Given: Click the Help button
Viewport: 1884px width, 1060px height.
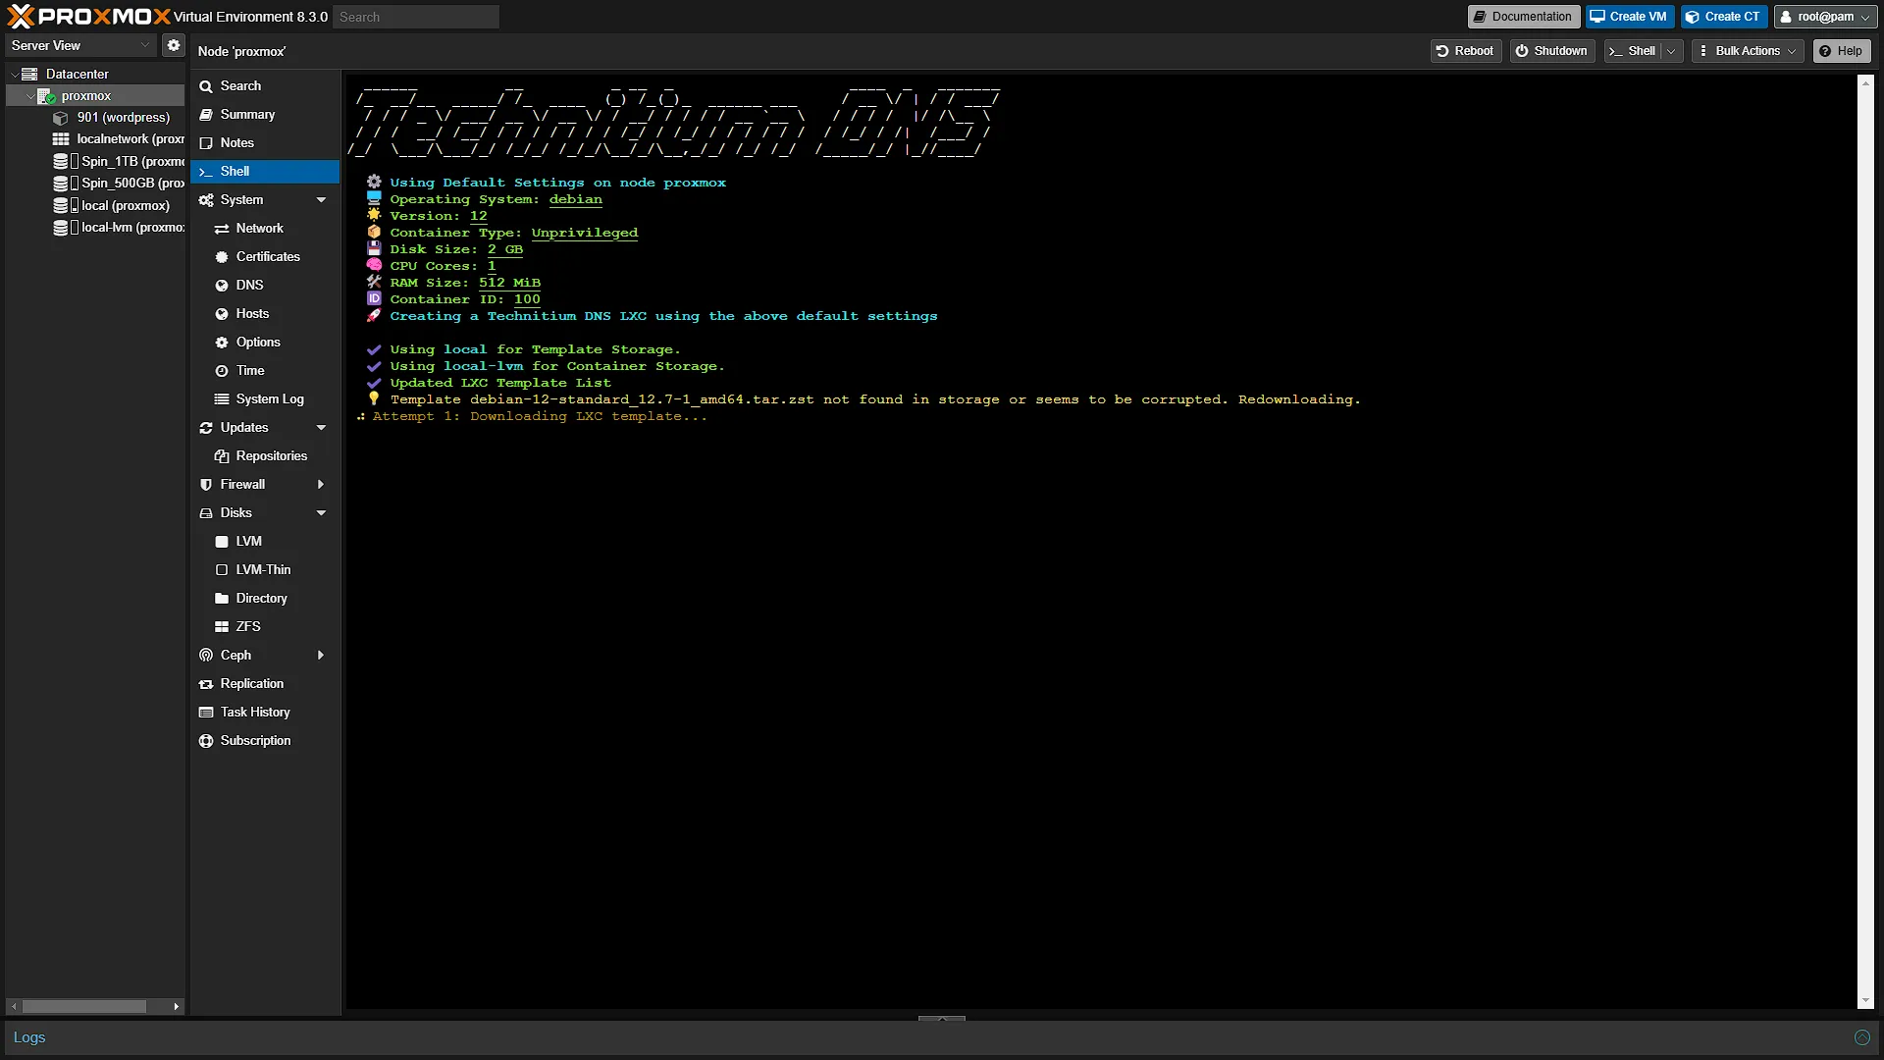Looking at the screenshot, I should coord(1841,51).
